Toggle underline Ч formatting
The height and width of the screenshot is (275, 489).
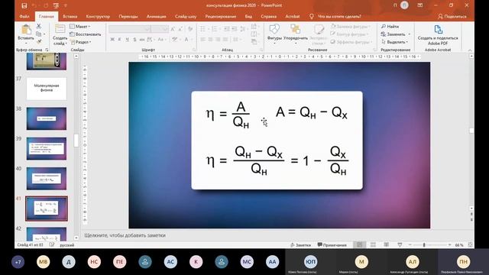point(127,40)
